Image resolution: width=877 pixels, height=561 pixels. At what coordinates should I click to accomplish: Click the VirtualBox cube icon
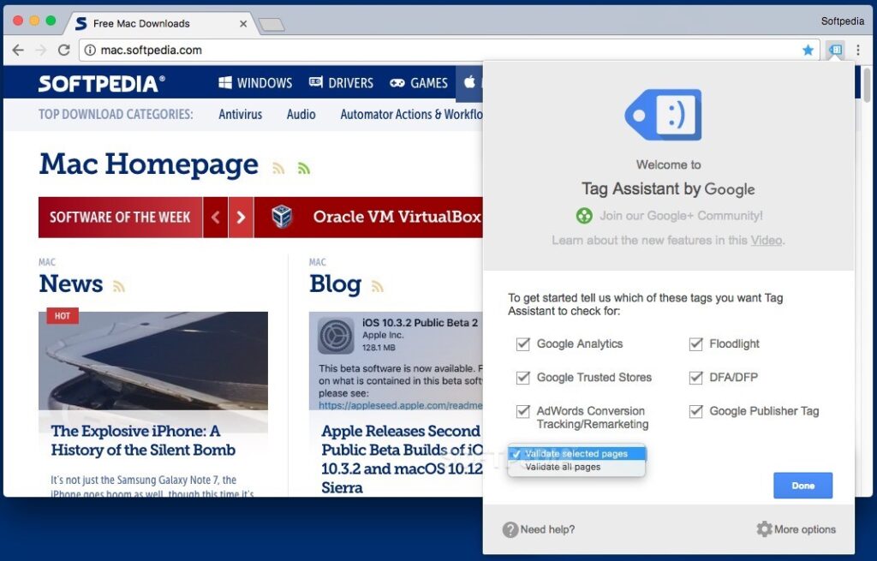coord(282,217)
